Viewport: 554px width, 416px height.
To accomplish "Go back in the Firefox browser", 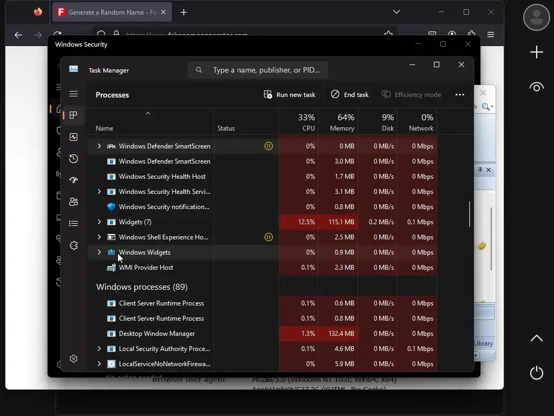I will point(18,35).
